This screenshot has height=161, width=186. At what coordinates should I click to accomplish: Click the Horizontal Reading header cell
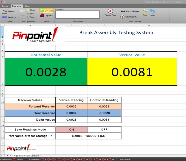[104, 100]
